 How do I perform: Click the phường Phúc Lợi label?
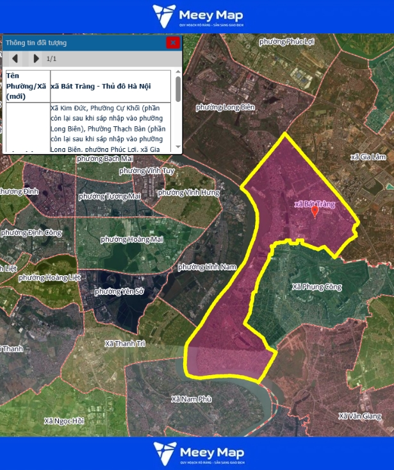pos(287,42)
